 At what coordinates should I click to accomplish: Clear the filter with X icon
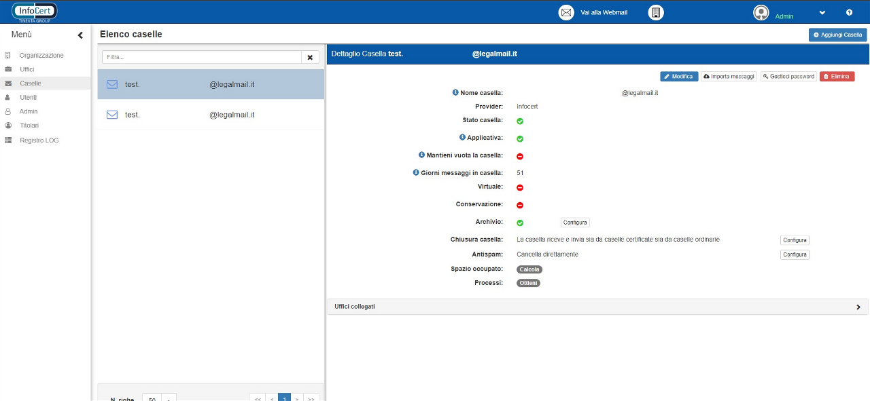click(x=310, y=58)
